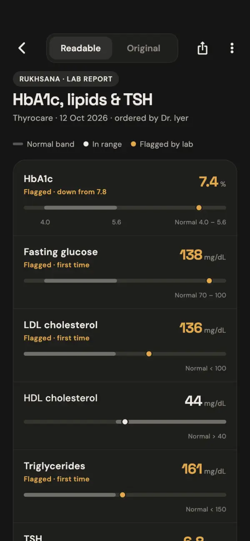Screen dimensions: 250x541
Task: Tap the HDL cholesterol white marker dot
Action: click(125, 421)
